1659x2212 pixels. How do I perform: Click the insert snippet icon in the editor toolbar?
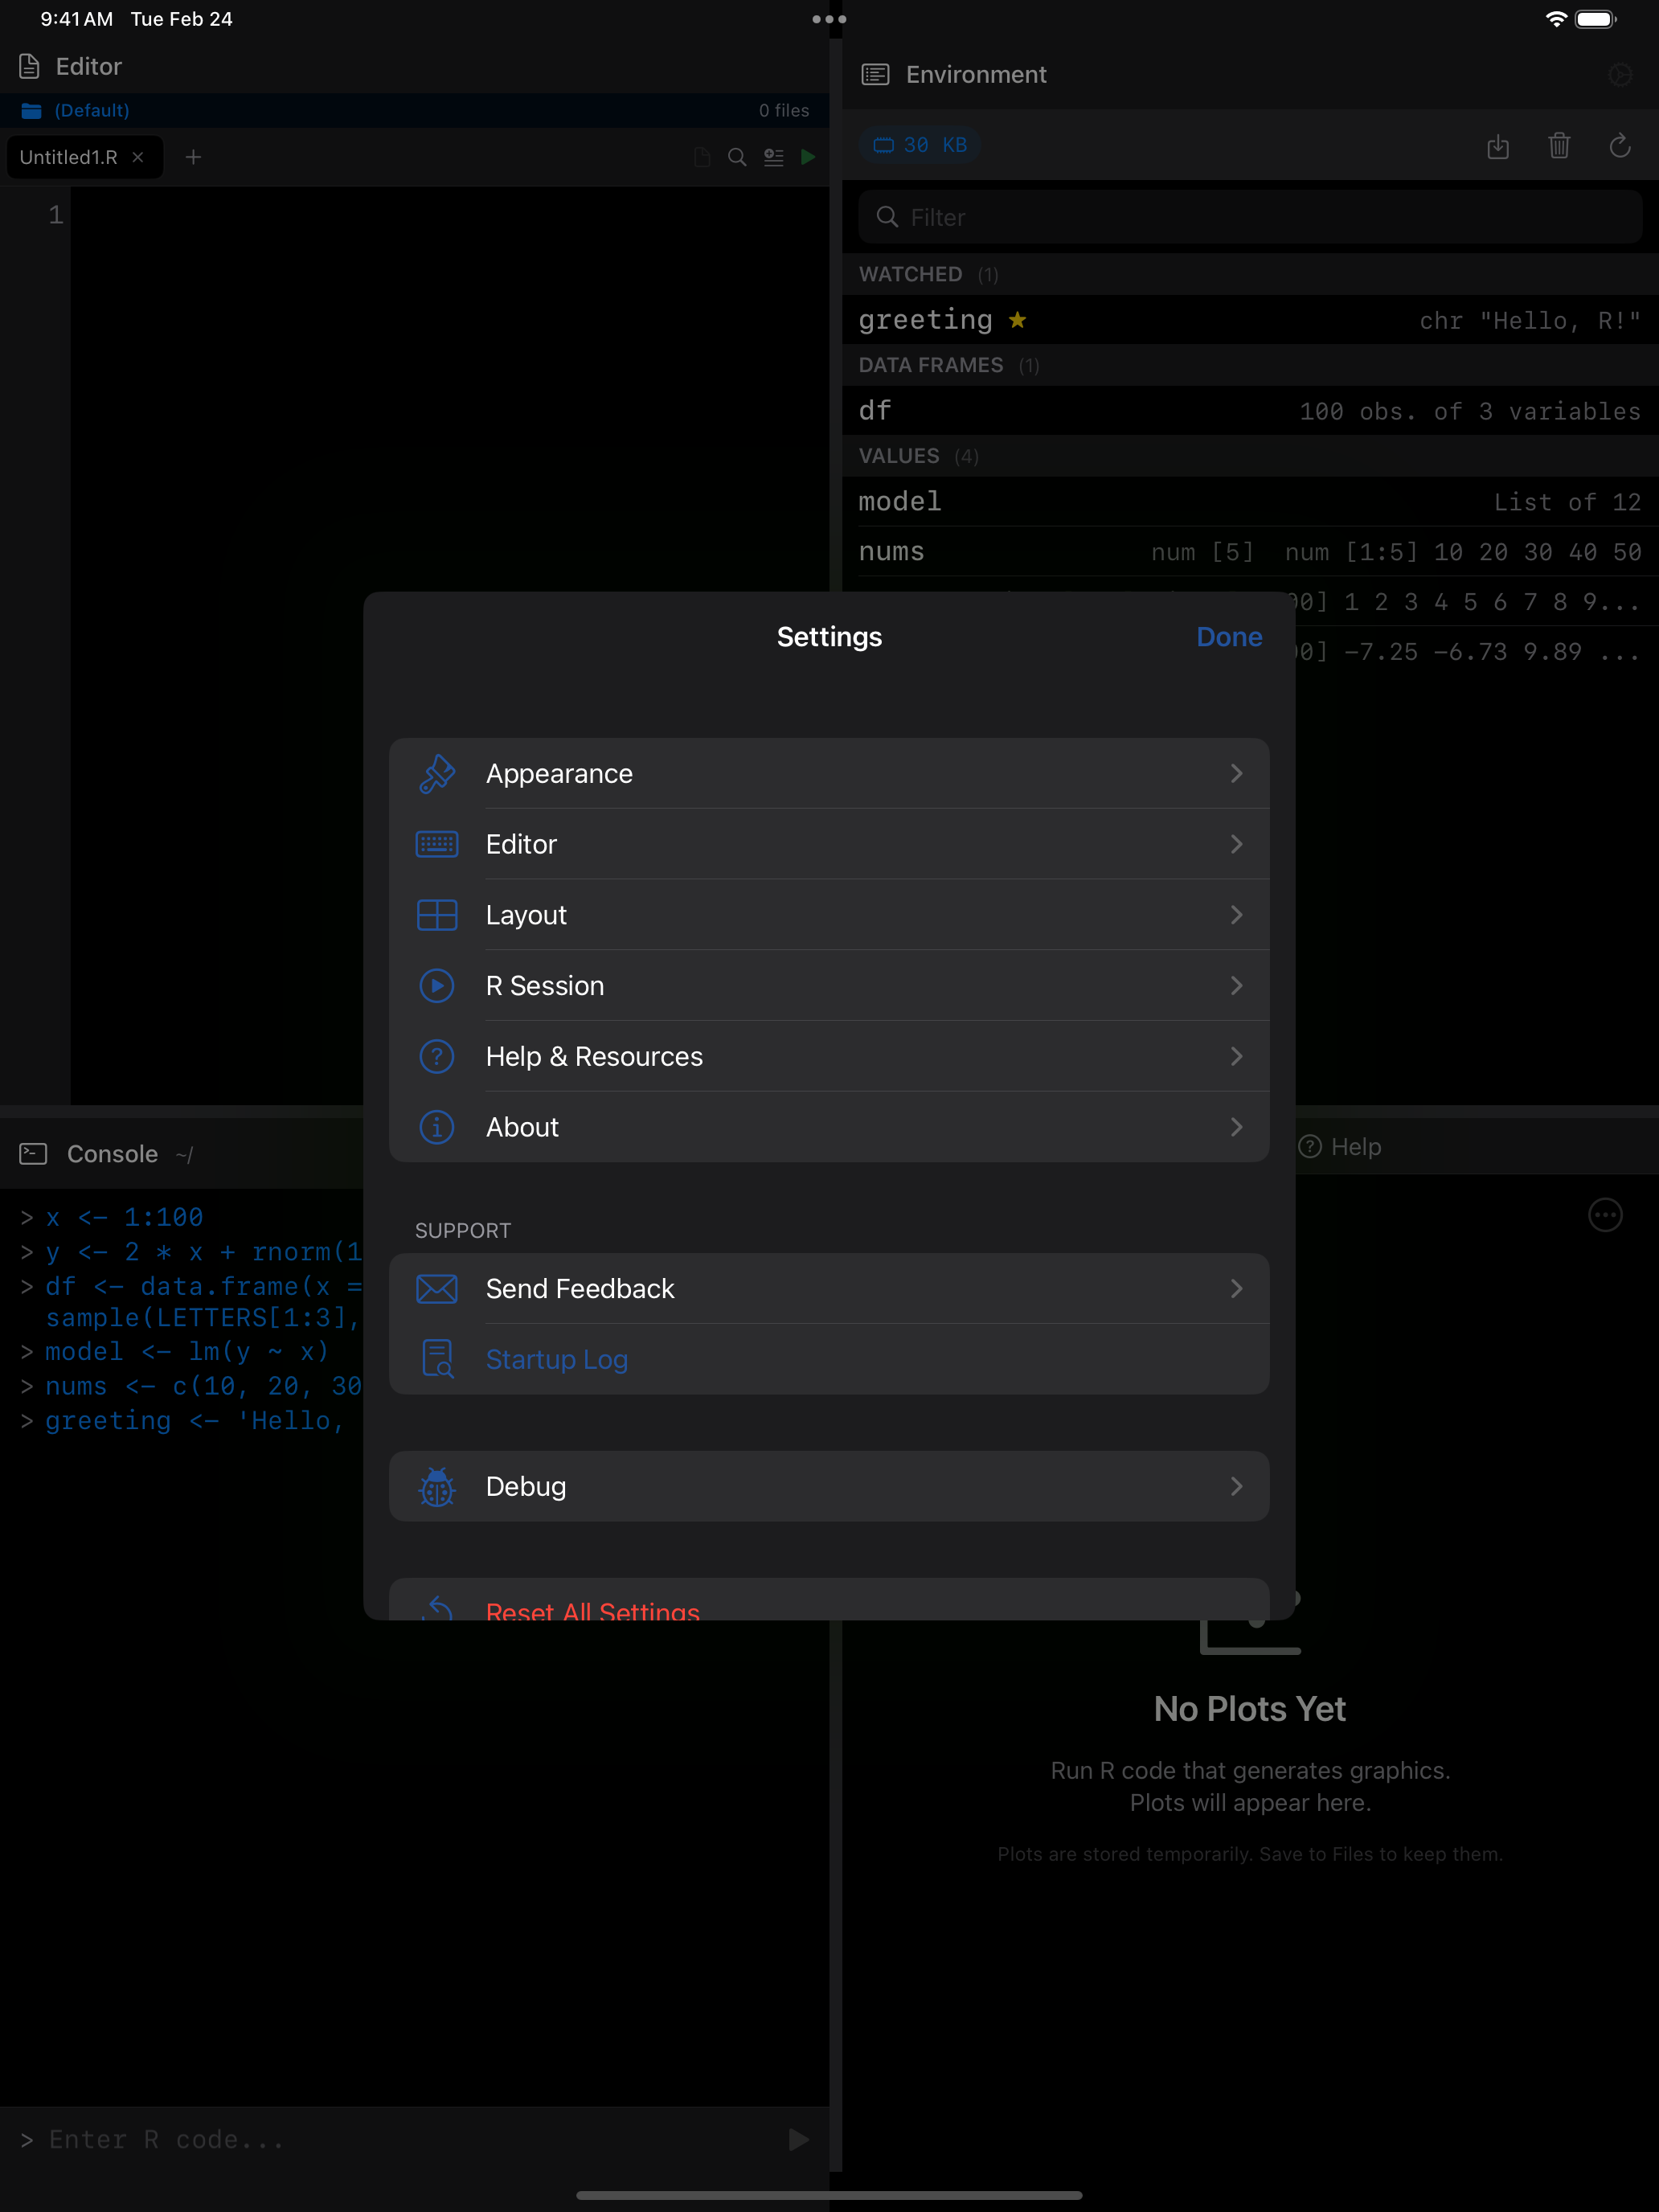(773, 157)
